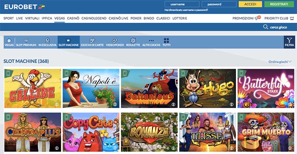Launch the Hugo slot thumbnail
The height and width of the screenshot is (154, 297).
pyautogui.click(x=208, y=88)
